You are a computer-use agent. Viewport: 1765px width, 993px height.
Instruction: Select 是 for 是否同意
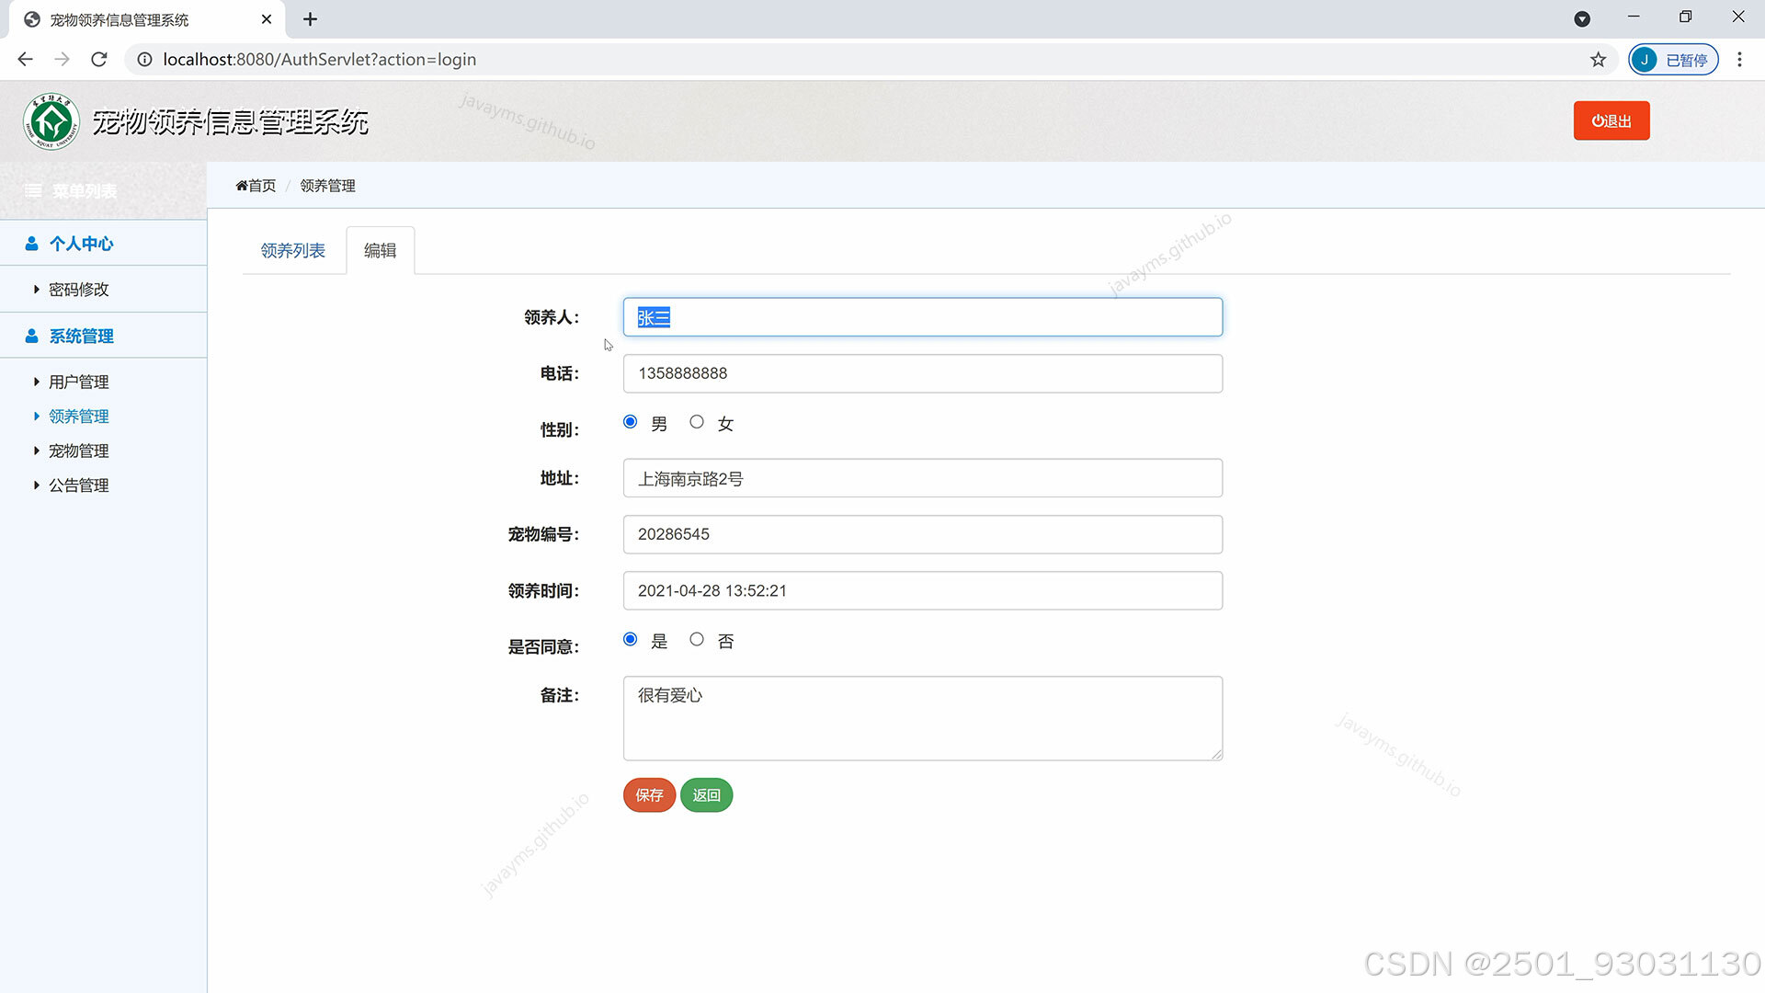click(x=630, y=639)
